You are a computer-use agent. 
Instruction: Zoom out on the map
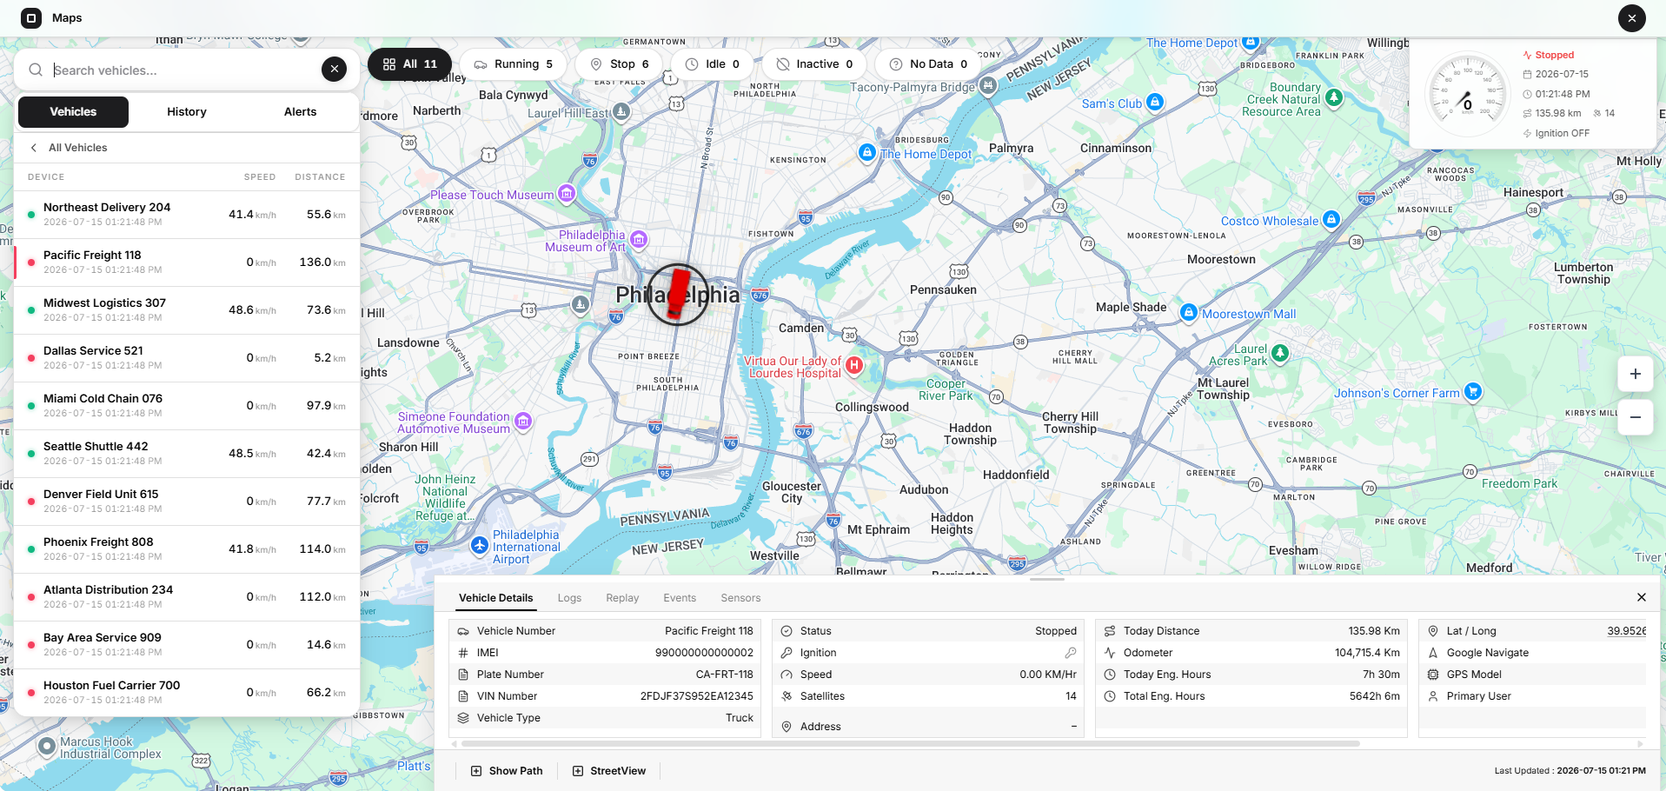click(1635, 417)
